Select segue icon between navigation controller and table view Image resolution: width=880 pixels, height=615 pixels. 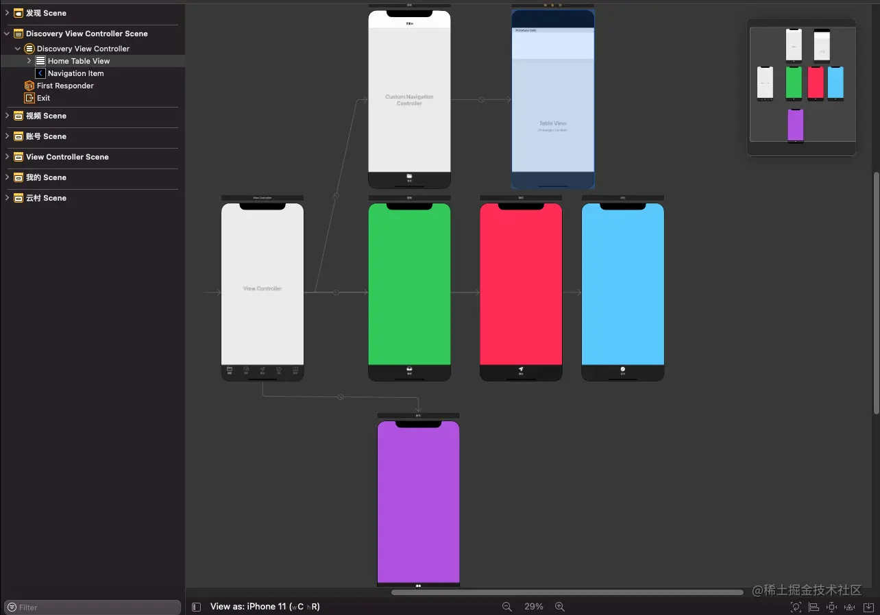(x=481, y=99)
